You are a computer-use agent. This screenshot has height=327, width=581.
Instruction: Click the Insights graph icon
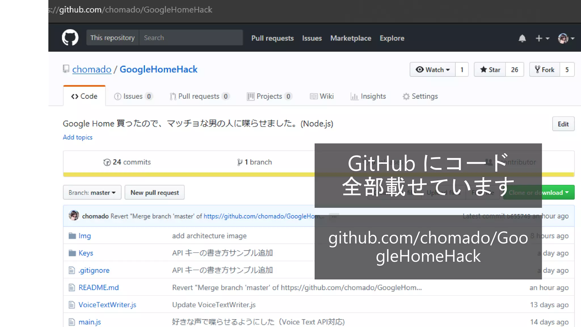click(354, 97)
